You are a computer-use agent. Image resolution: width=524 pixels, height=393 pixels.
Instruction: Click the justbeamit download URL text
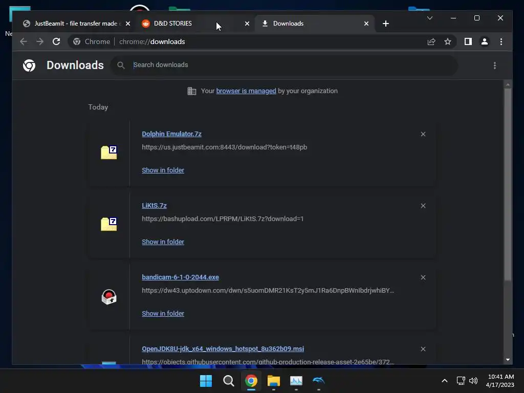click(x=224, y=147)
